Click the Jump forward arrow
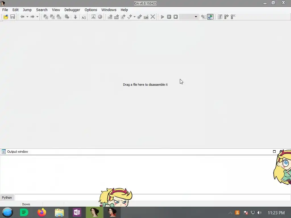Screen dimensions: 291x218 click(32, 17)
